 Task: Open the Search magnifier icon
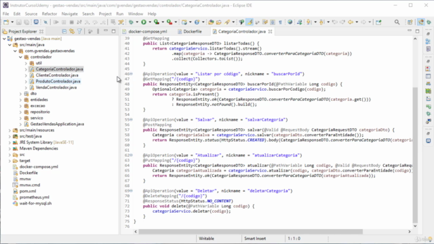pyautogui.click(x=397, y=22)
